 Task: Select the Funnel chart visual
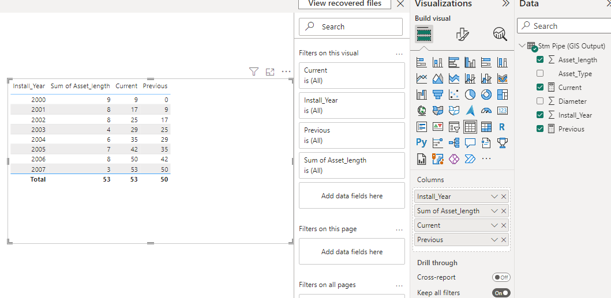(438, 95)
